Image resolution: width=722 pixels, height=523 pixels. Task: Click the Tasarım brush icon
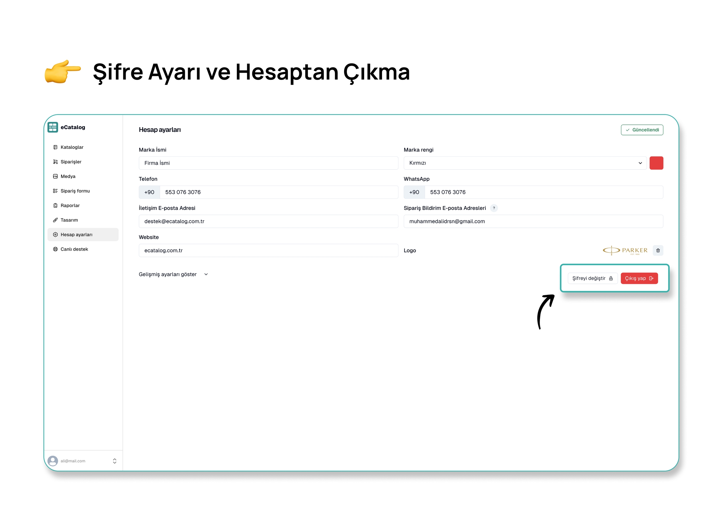55,221
